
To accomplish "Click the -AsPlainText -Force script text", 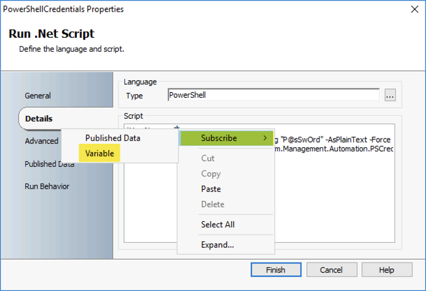I will [358, 140].
